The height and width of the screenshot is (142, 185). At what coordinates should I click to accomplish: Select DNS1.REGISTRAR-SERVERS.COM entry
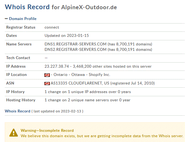click(76, 44)
